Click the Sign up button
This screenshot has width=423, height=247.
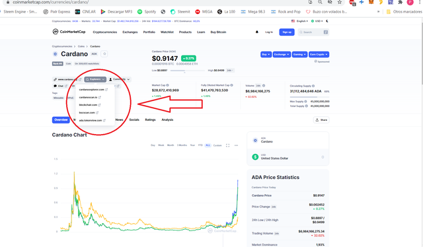[x=287, y=32]
